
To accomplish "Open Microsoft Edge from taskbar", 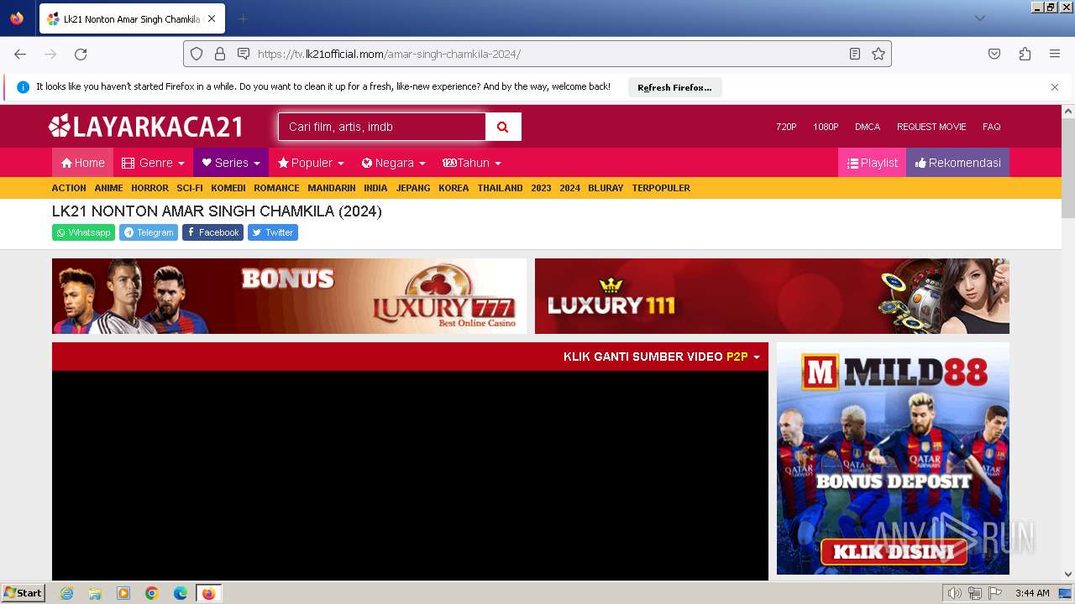I will point(181,593).
